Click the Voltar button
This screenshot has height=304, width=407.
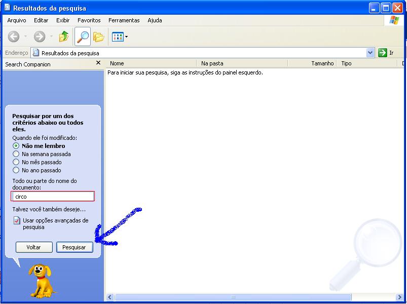click(x=34, y=247)
